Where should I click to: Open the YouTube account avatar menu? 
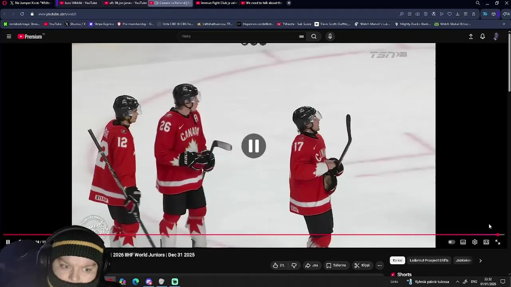(496, 36)
